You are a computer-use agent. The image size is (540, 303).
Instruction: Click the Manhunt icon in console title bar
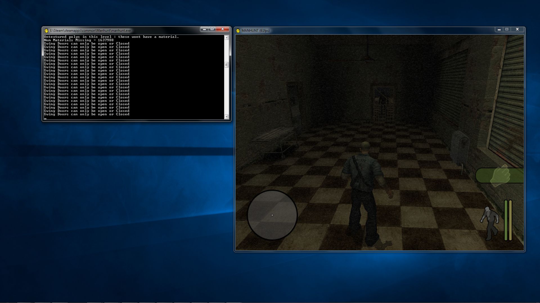[46, 31]
